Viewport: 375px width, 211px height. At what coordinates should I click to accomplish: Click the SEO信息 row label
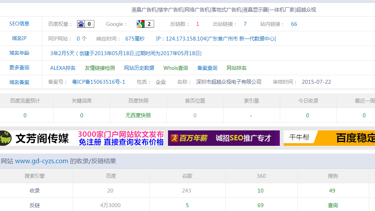[x=19, y=24]
